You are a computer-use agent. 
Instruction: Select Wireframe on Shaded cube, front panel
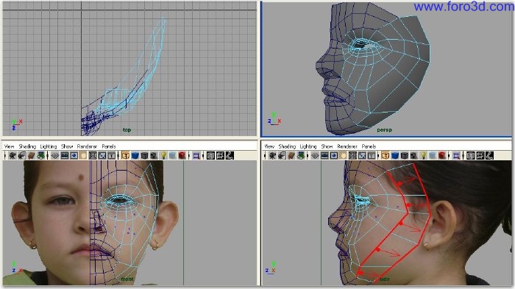[144, 156]
